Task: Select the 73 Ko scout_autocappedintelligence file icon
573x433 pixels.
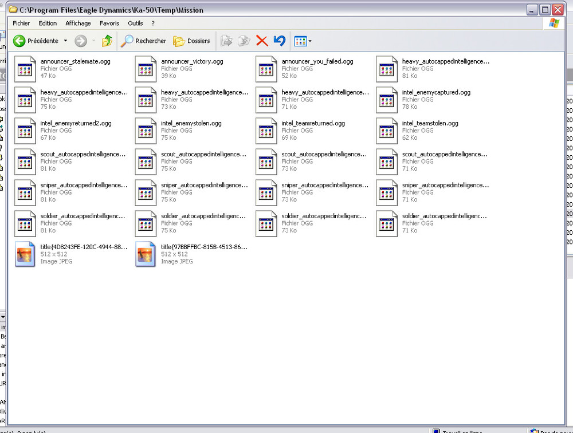Action: (x=266, y=162)
